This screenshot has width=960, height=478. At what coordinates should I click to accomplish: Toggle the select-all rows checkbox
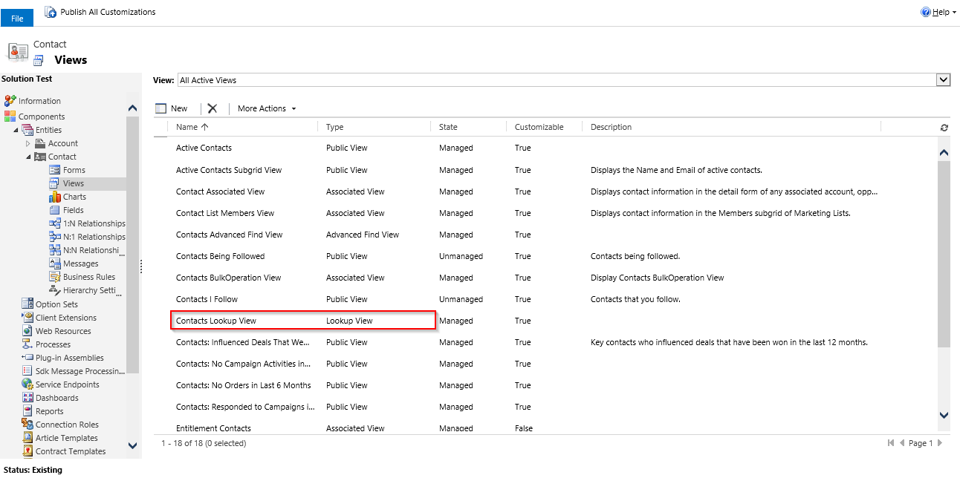(161, 128)
